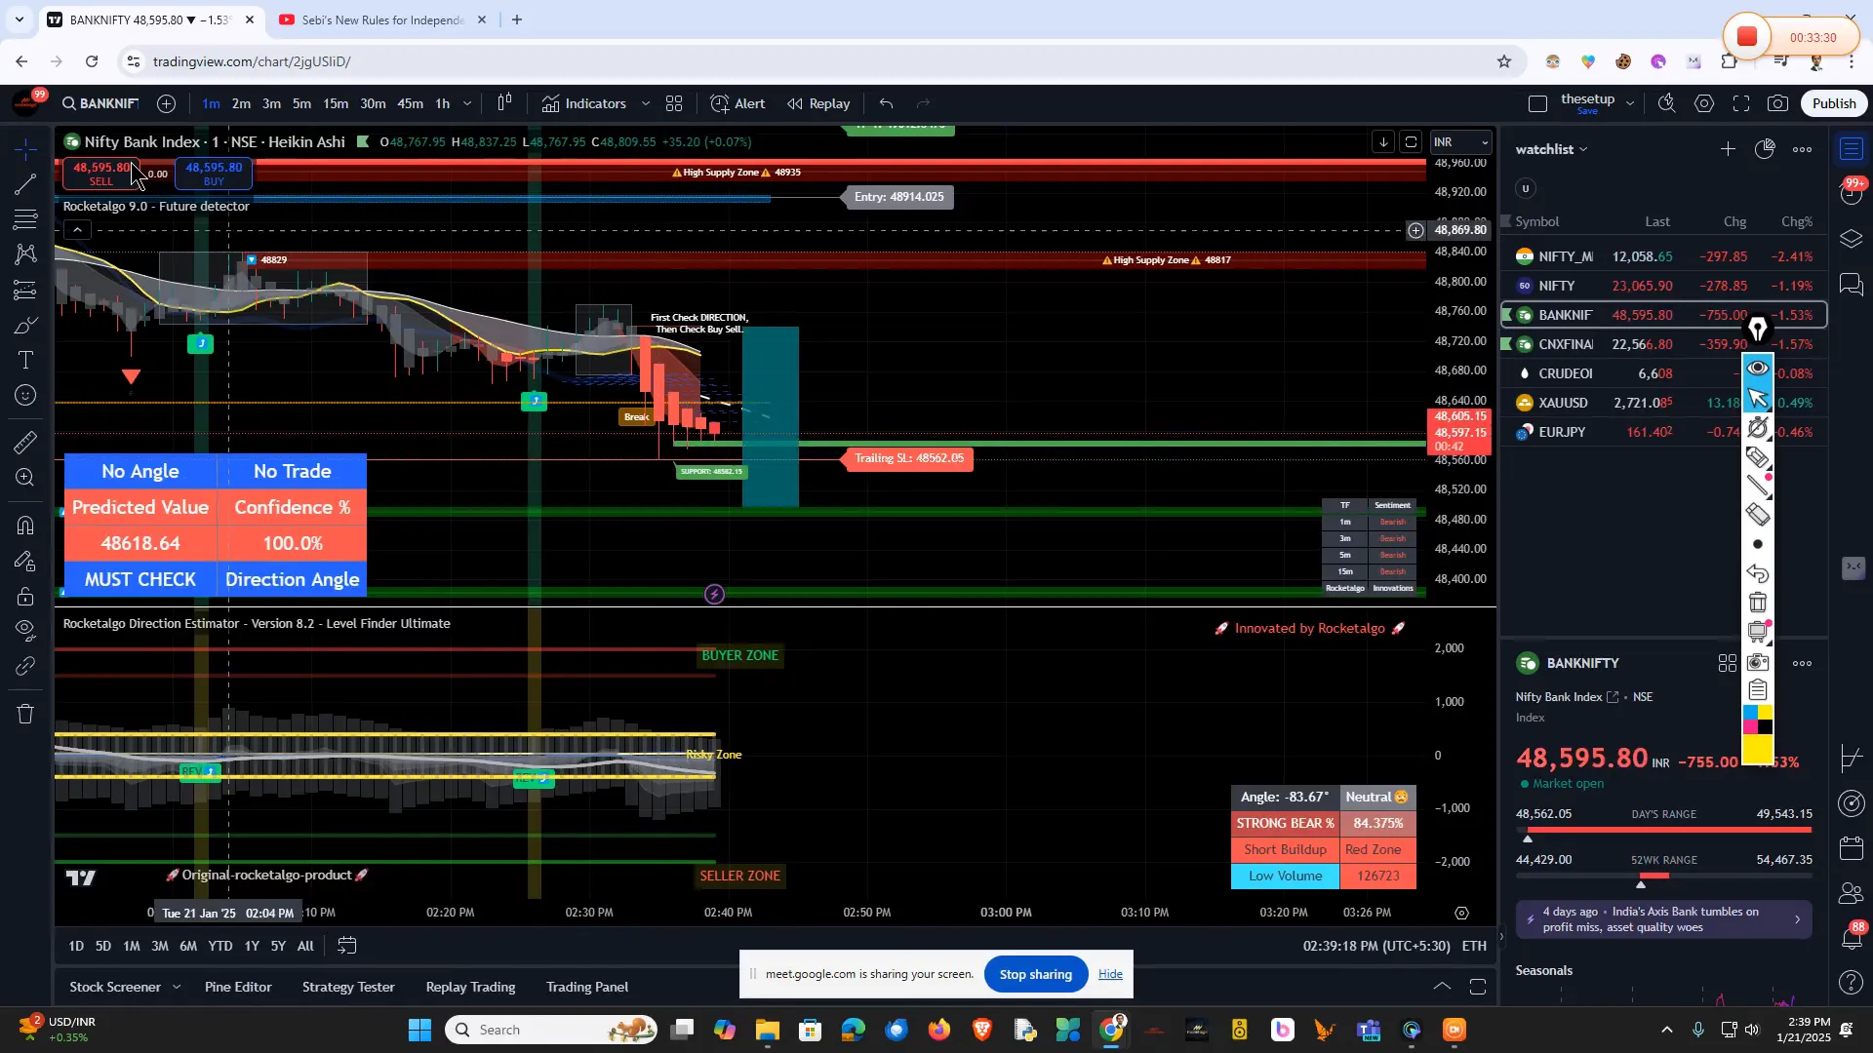The width and height of the screenshot is (1873, 1053).
Task: Open the go to date calendar
Action: click(x=347, y=946)
